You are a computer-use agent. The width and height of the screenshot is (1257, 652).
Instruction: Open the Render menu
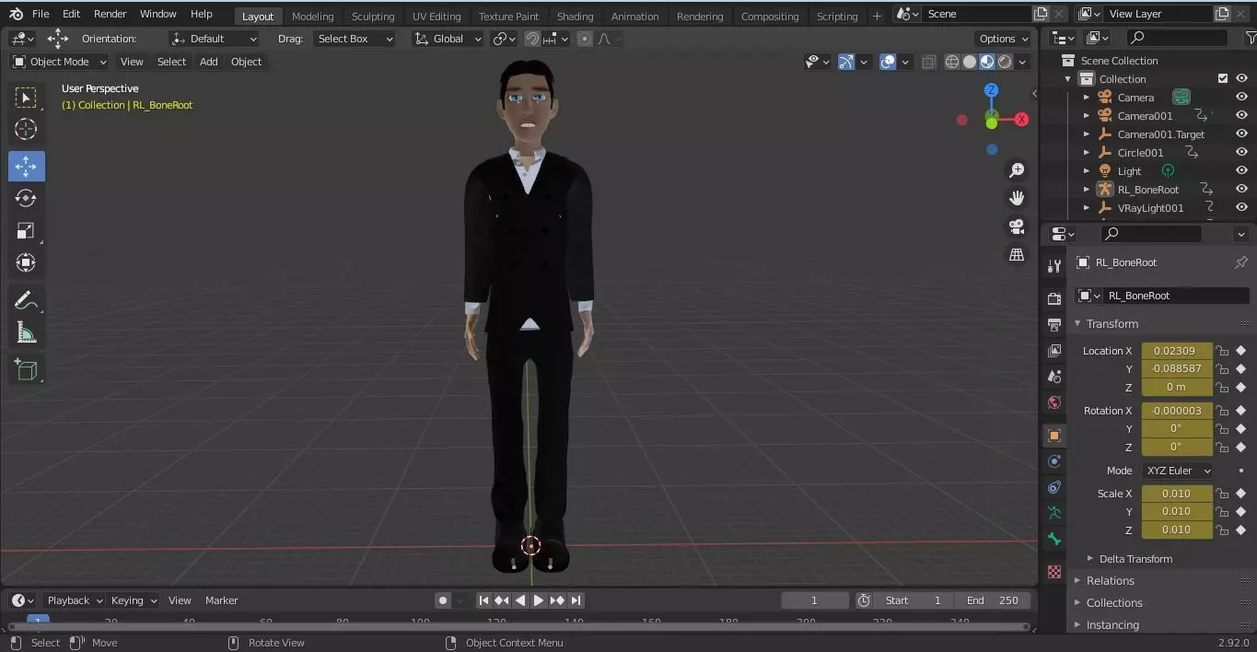coord(110,14)
